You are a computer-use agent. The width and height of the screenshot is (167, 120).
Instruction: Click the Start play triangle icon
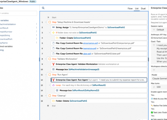click(x=48, y=17)
